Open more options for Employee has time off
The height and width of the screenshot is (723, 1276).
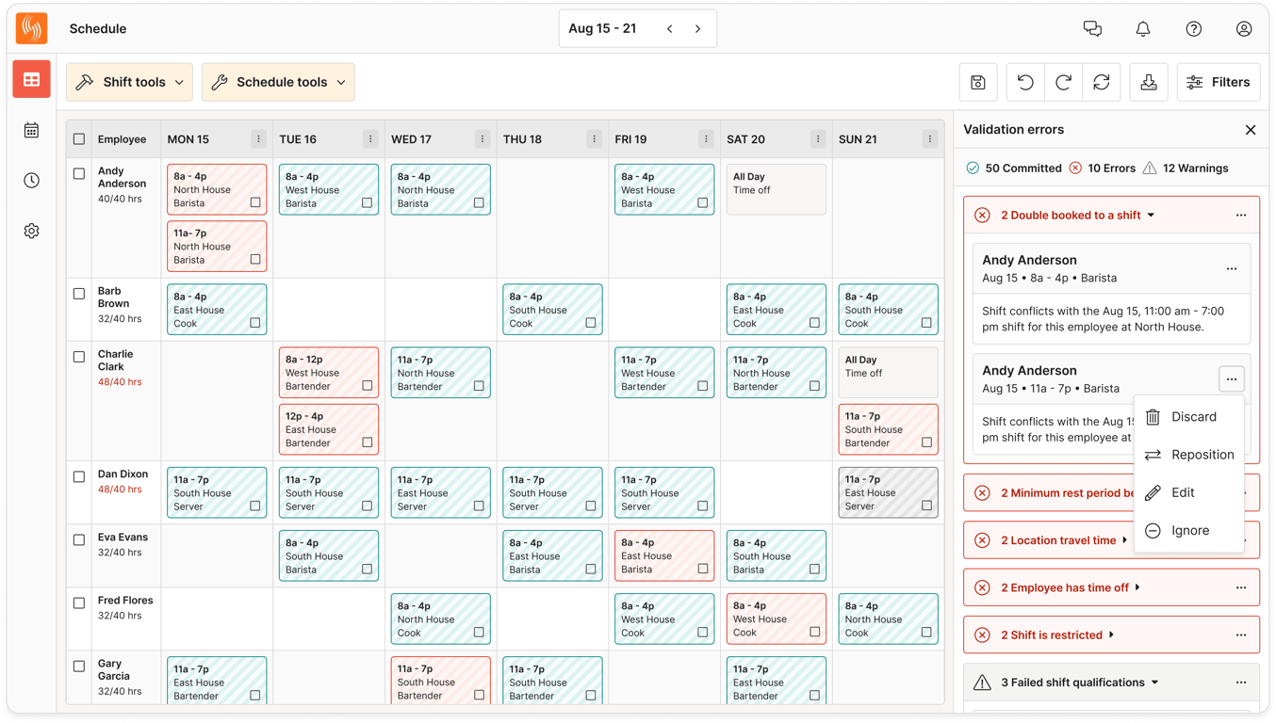pyautogui.click(x=1241, y=587)
